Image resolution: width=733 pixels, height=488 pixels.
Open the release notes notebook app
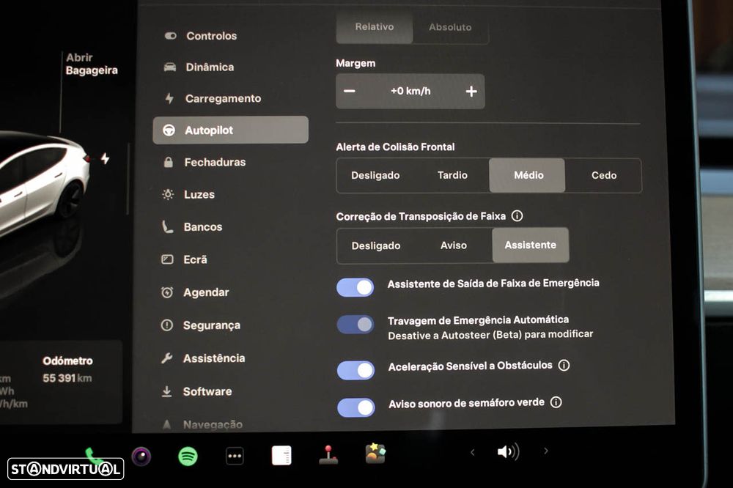pos(281,456)
